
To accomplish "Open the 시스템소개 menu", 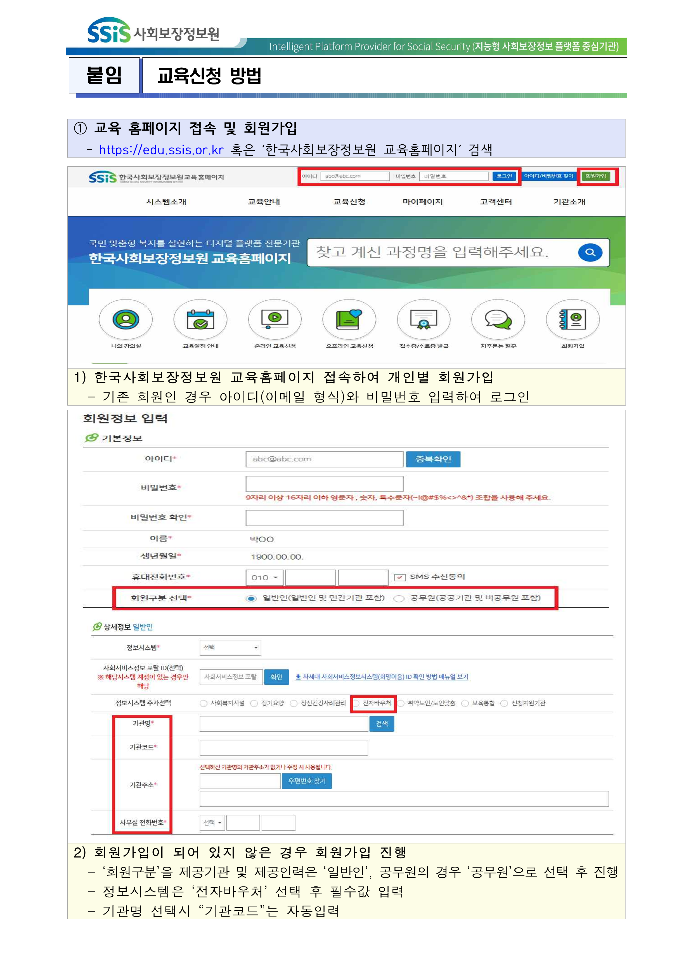I will tap(166, 201).
